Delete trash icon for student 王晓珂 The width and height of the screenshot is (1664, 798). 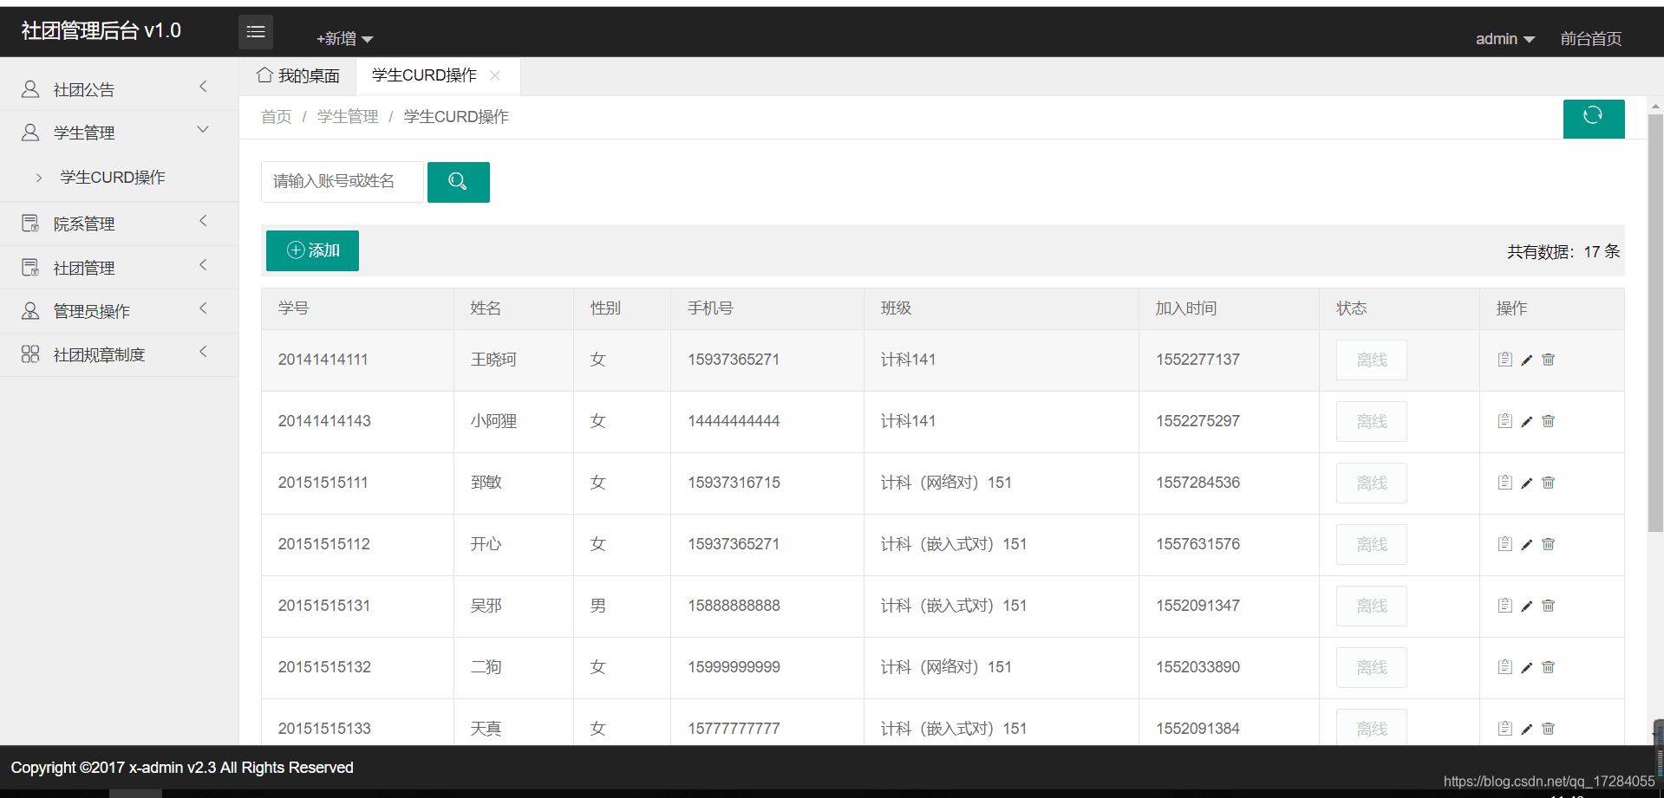click(x=1549, y=360)
